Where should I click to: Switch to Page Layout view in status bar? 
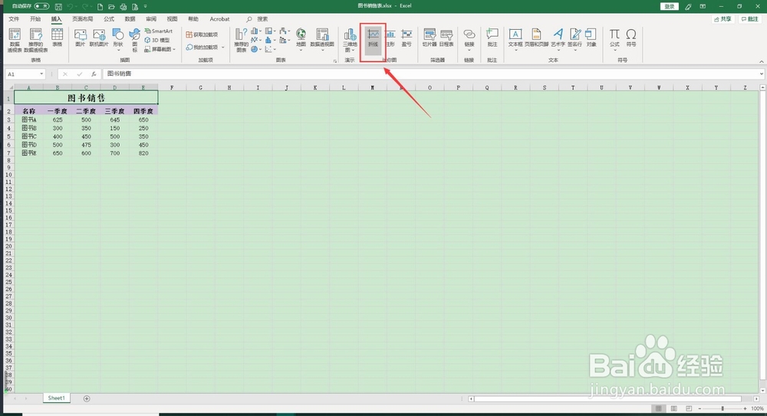[x=673, y=408]
